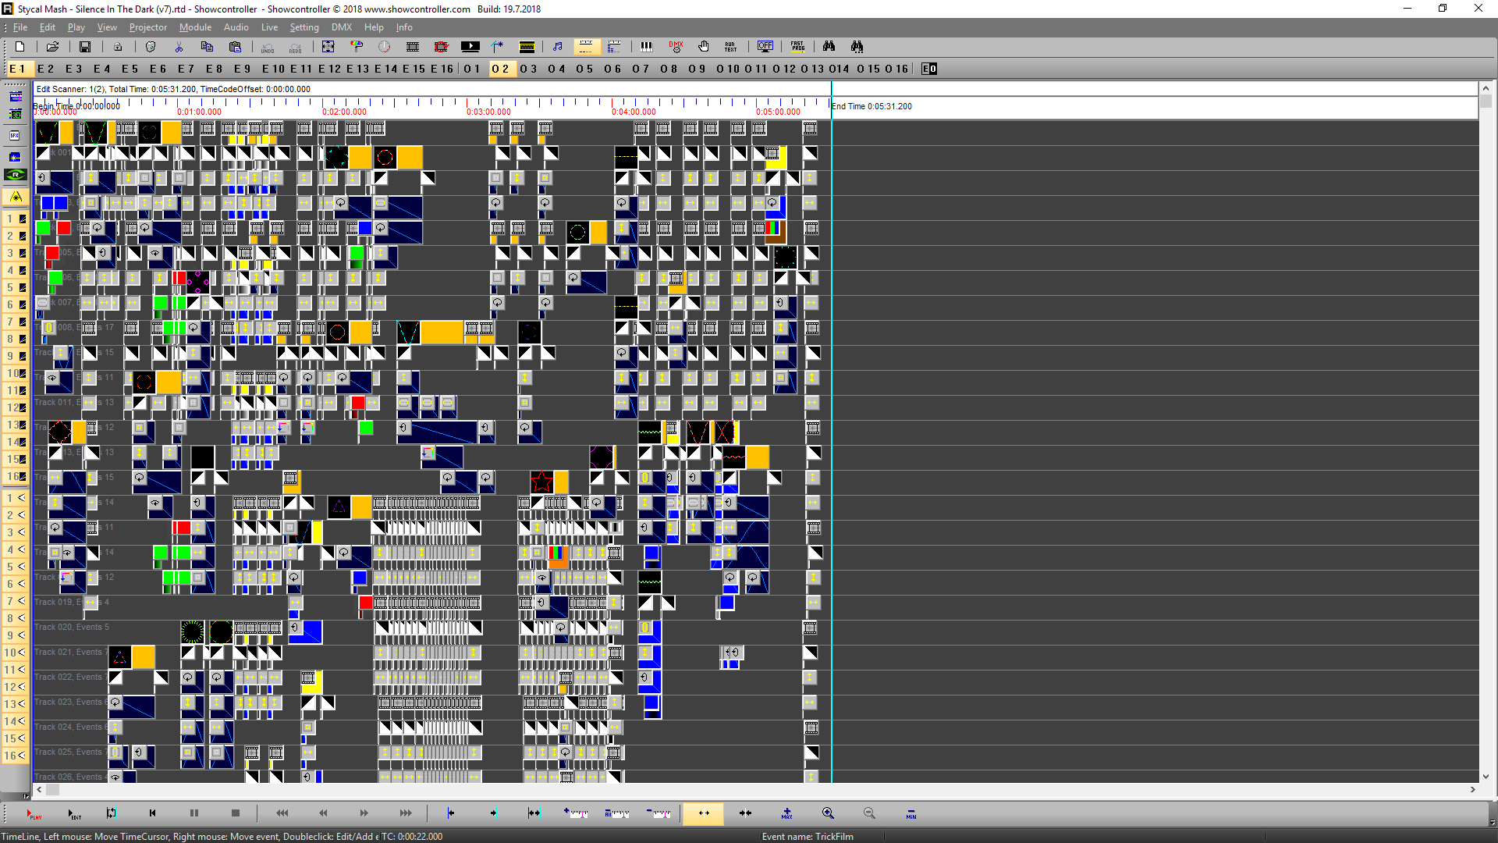This screenshot has width=1498, height=843.
Task: Click the piano keyboard toolbar icon
Action: pyautogui.click(x=646, y=47)
